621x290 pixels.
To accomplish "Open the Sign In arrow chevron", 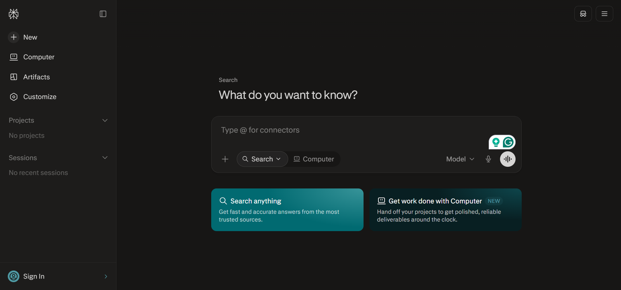I will click(106, 276).
